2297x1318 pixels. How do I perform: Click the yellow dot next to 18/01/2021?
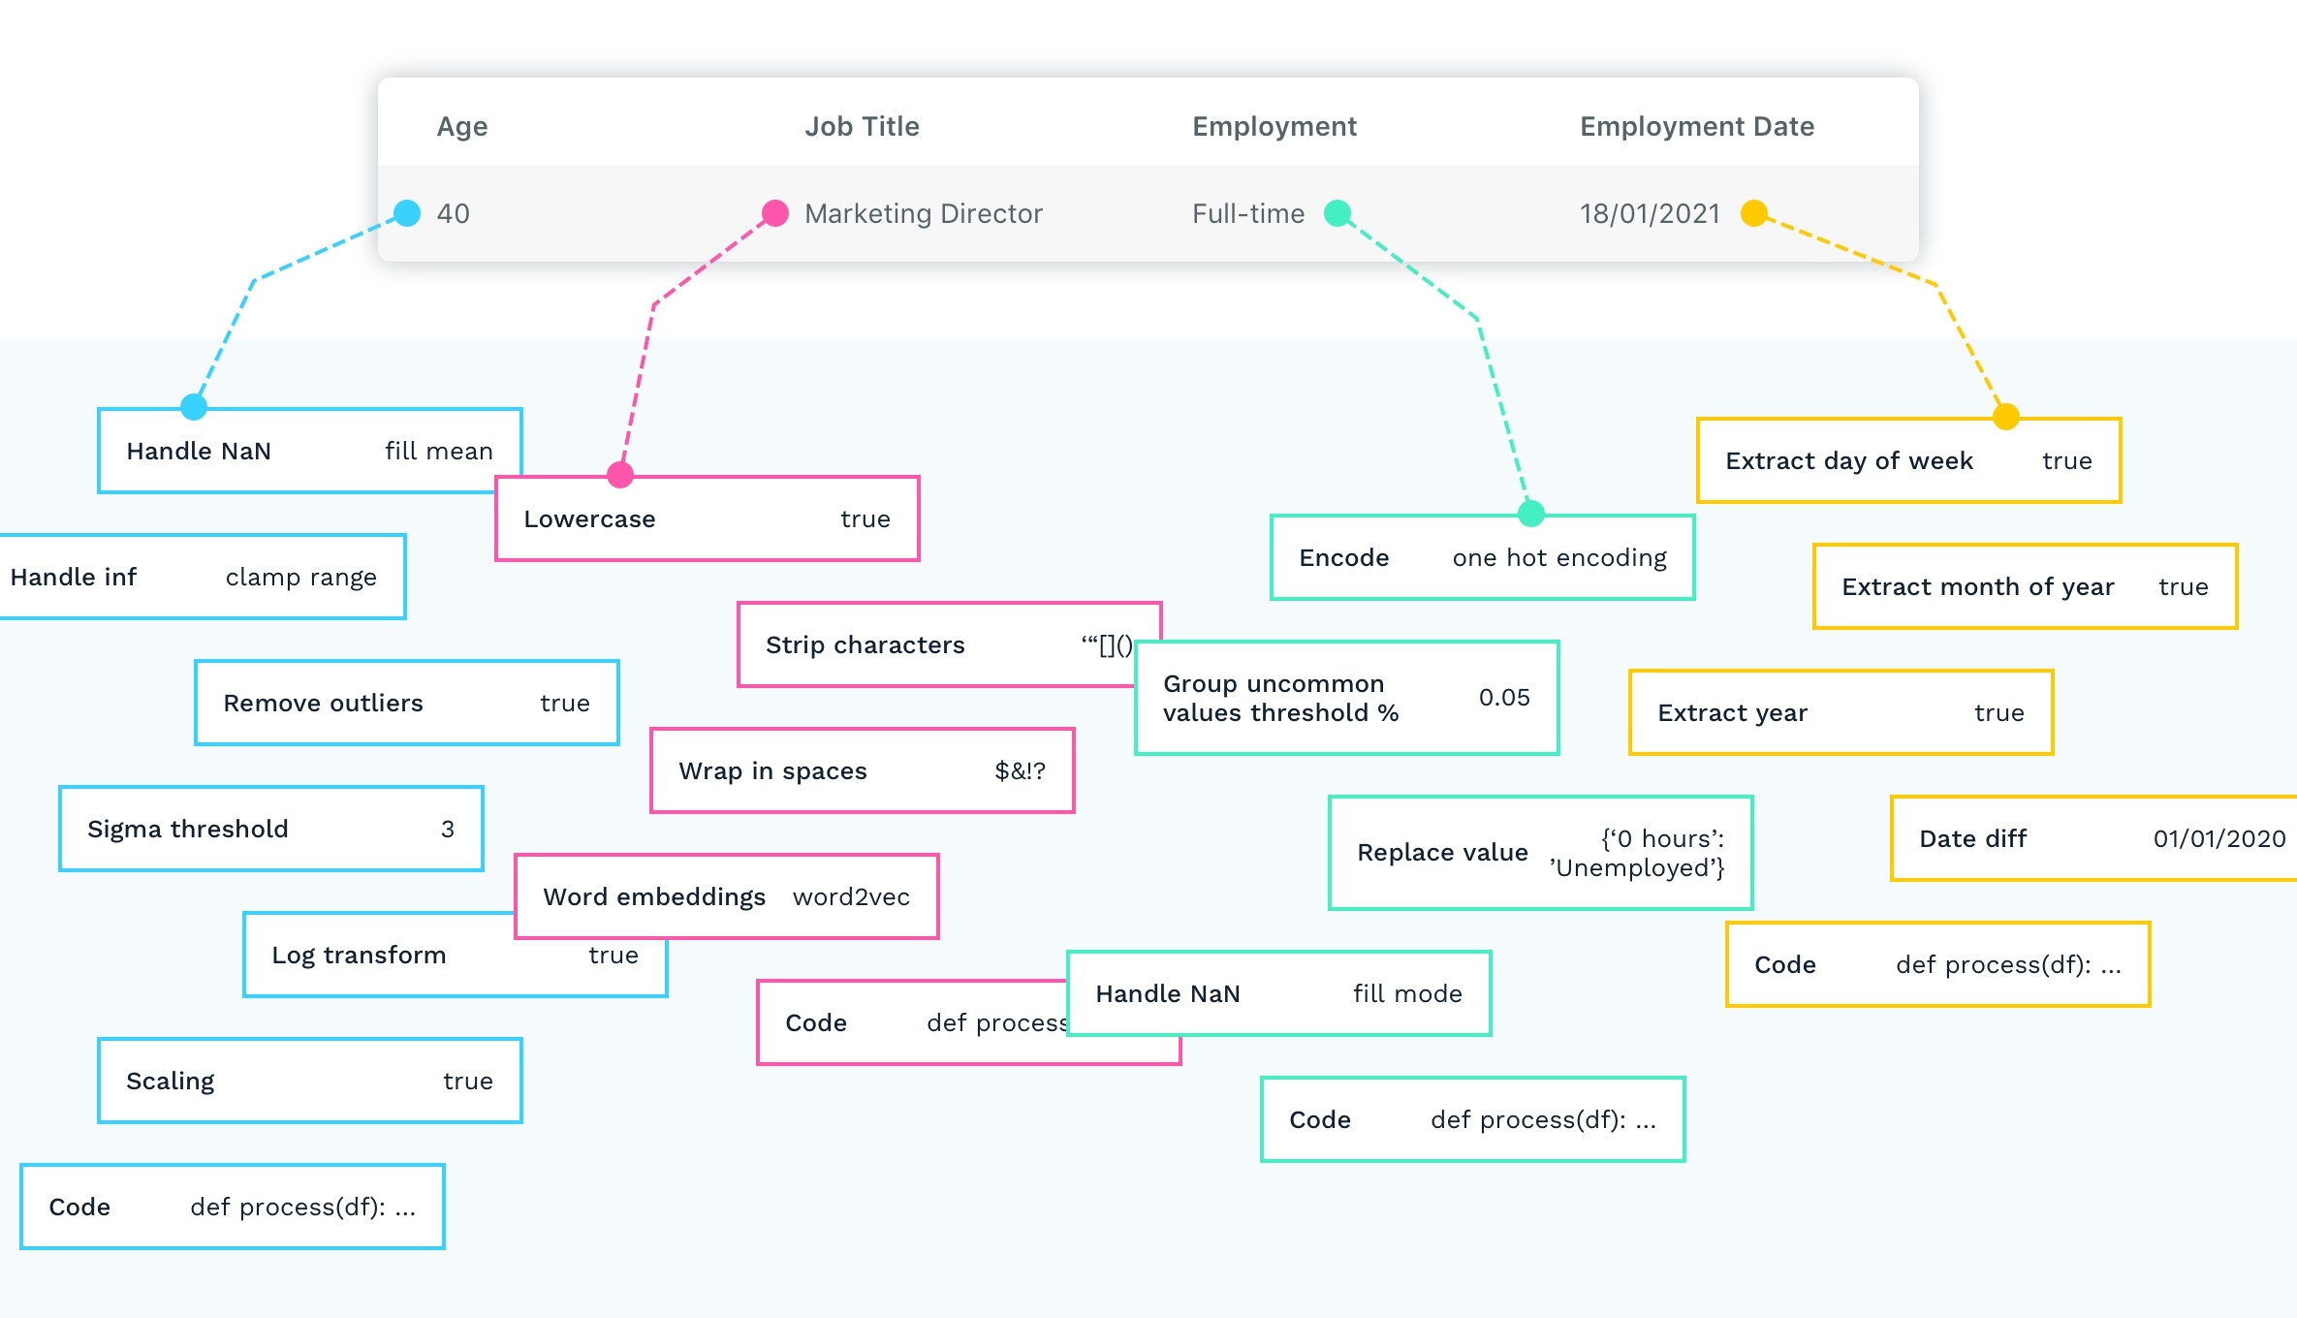[1754, 213]
